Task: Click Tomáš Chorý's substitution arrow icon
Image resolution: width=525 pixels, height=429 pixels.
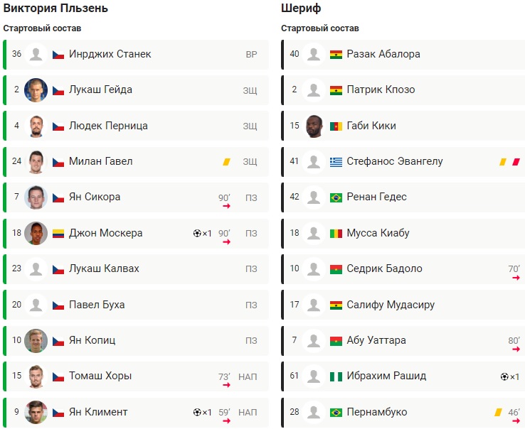Action: pos(226,385)
